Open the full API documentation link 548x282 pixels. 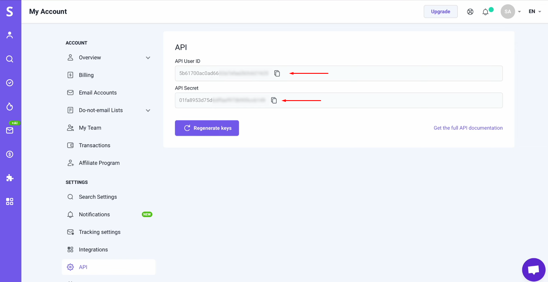point(468,128)
